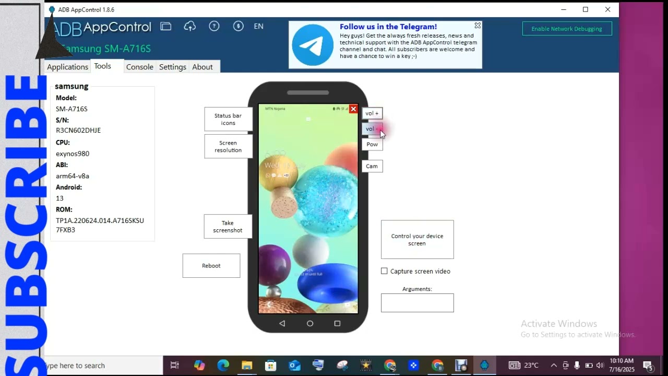Tap the phone Home circle icon
The height and width of the screenshot is (376, 668).
tap(310, 323)
